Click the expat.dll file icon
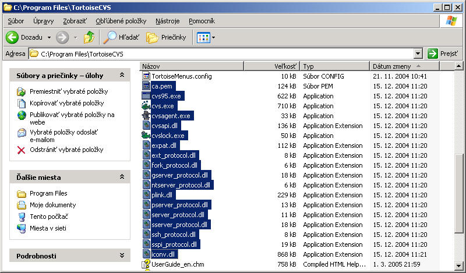 coord(146,146)
